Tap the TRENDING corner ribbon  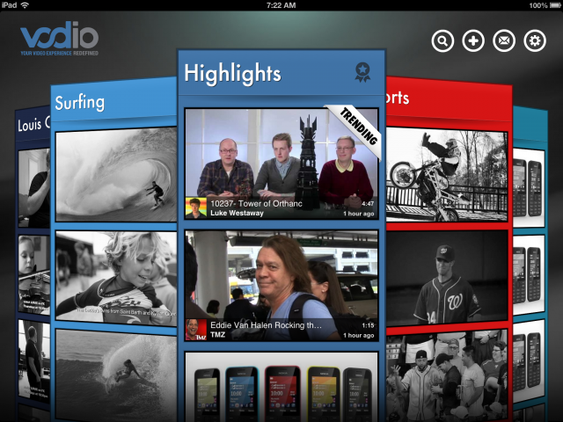click(x=355, y=130)
